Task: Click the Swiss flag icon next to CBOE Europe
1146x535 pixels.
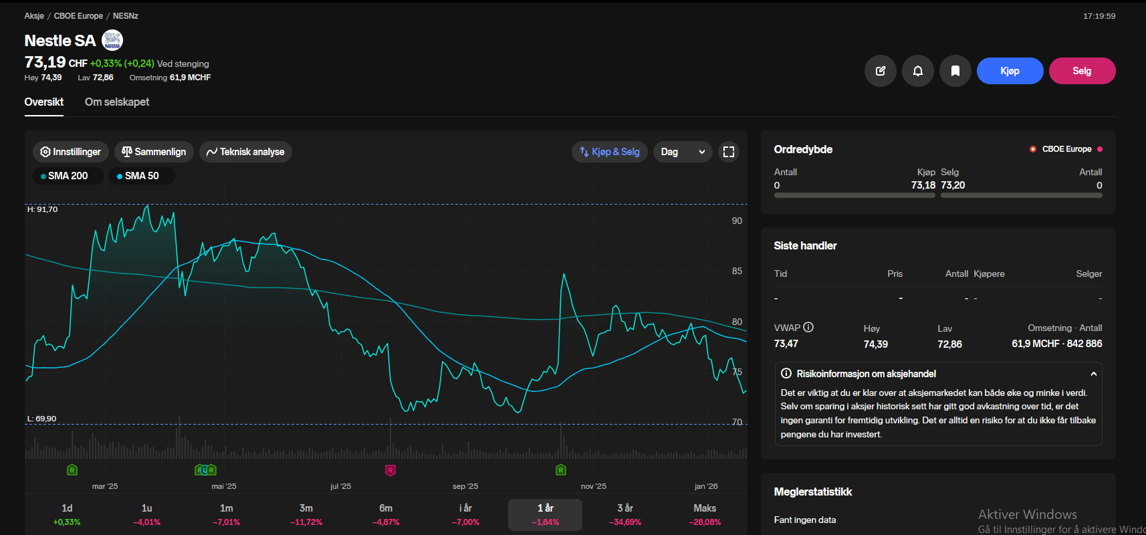Action: [x=1033, y=149]
